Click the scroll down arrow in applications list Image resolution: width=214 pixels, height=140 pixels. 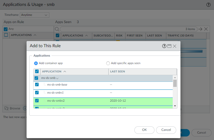[175, 106]
